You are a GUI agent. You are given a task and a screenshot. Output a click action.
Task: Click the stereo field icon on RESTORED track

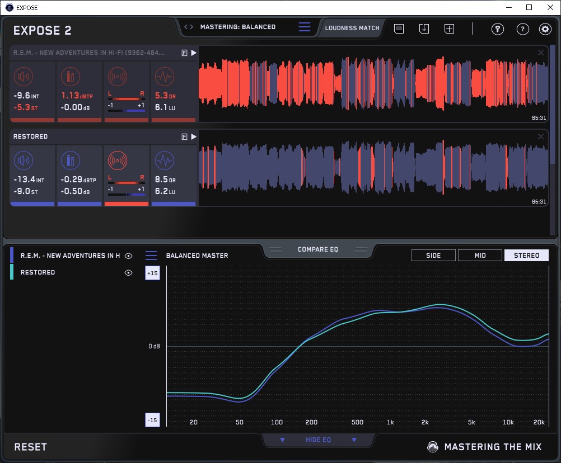click(118, 162)
